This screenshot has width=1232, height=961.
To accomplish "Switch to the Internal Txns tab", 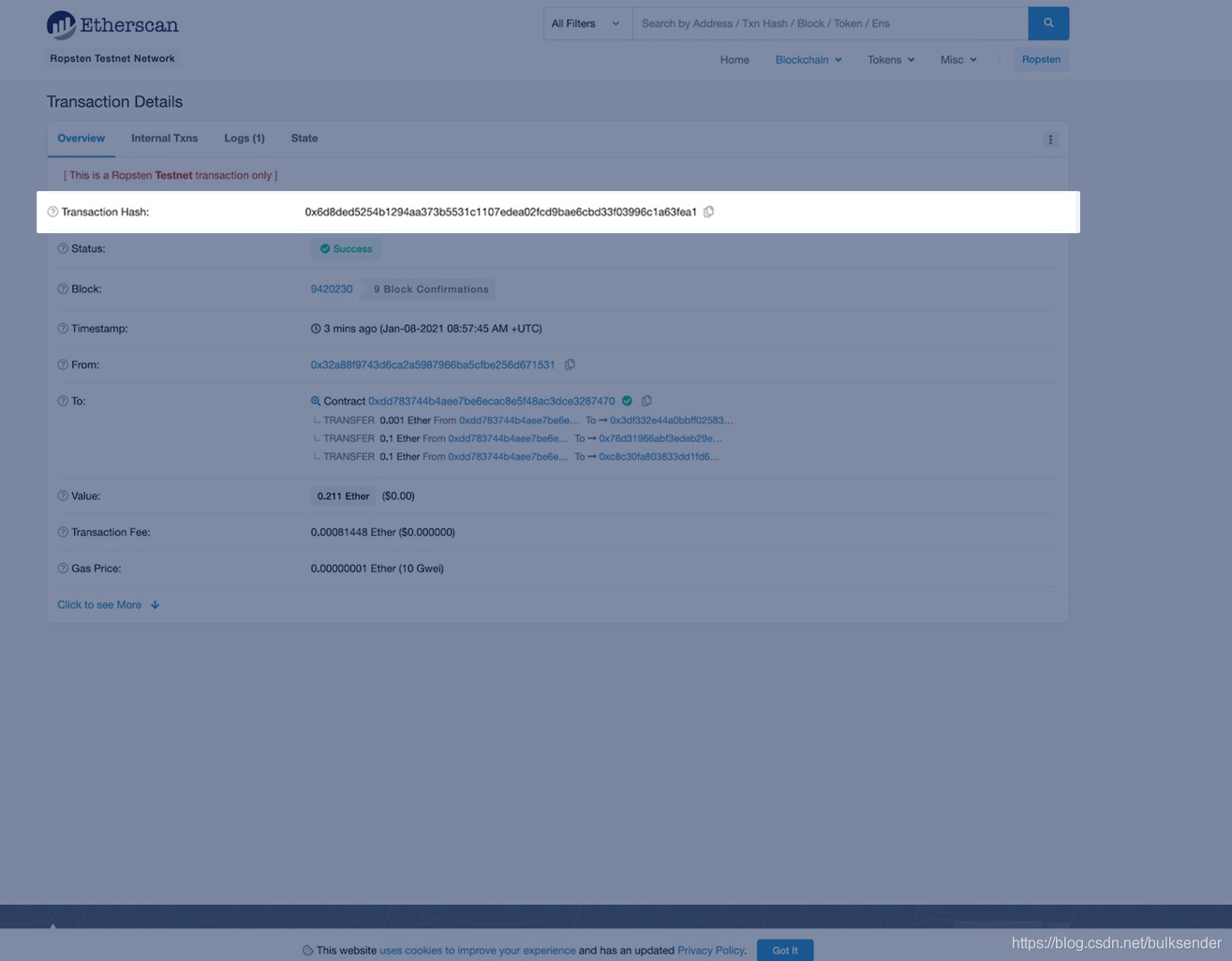I will point(165,139).
